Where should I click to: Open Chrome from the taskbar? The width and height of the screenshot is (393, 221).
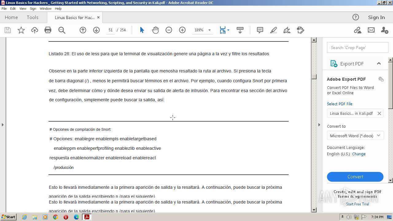(x=56, y=217)
